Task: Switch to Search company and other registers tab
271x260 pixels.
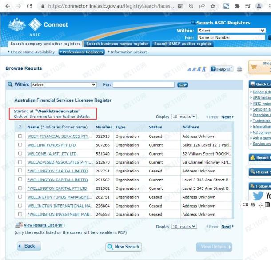Action: 45,44
